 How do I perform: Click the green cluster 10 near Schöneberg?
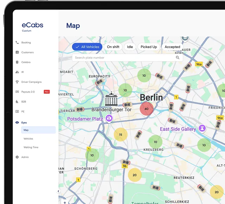pyautogui.click(x=92, y=155)
